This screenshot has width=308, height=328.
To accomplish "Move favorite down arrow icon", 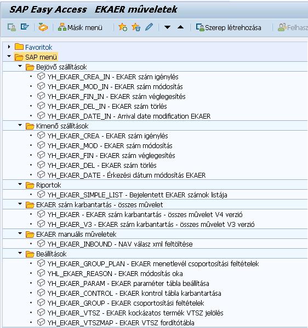I will (167, 27).
